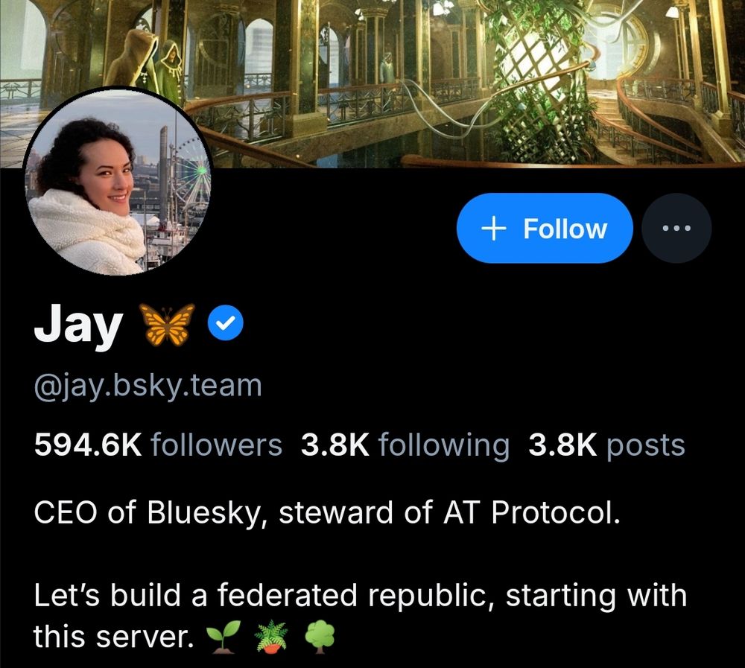This screenshot has height=668, width=745.
Task: Click the potted plant emoji
Action: coord(271,637)
